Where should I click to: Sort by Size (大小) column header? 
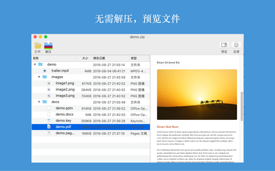coord(85,58)
